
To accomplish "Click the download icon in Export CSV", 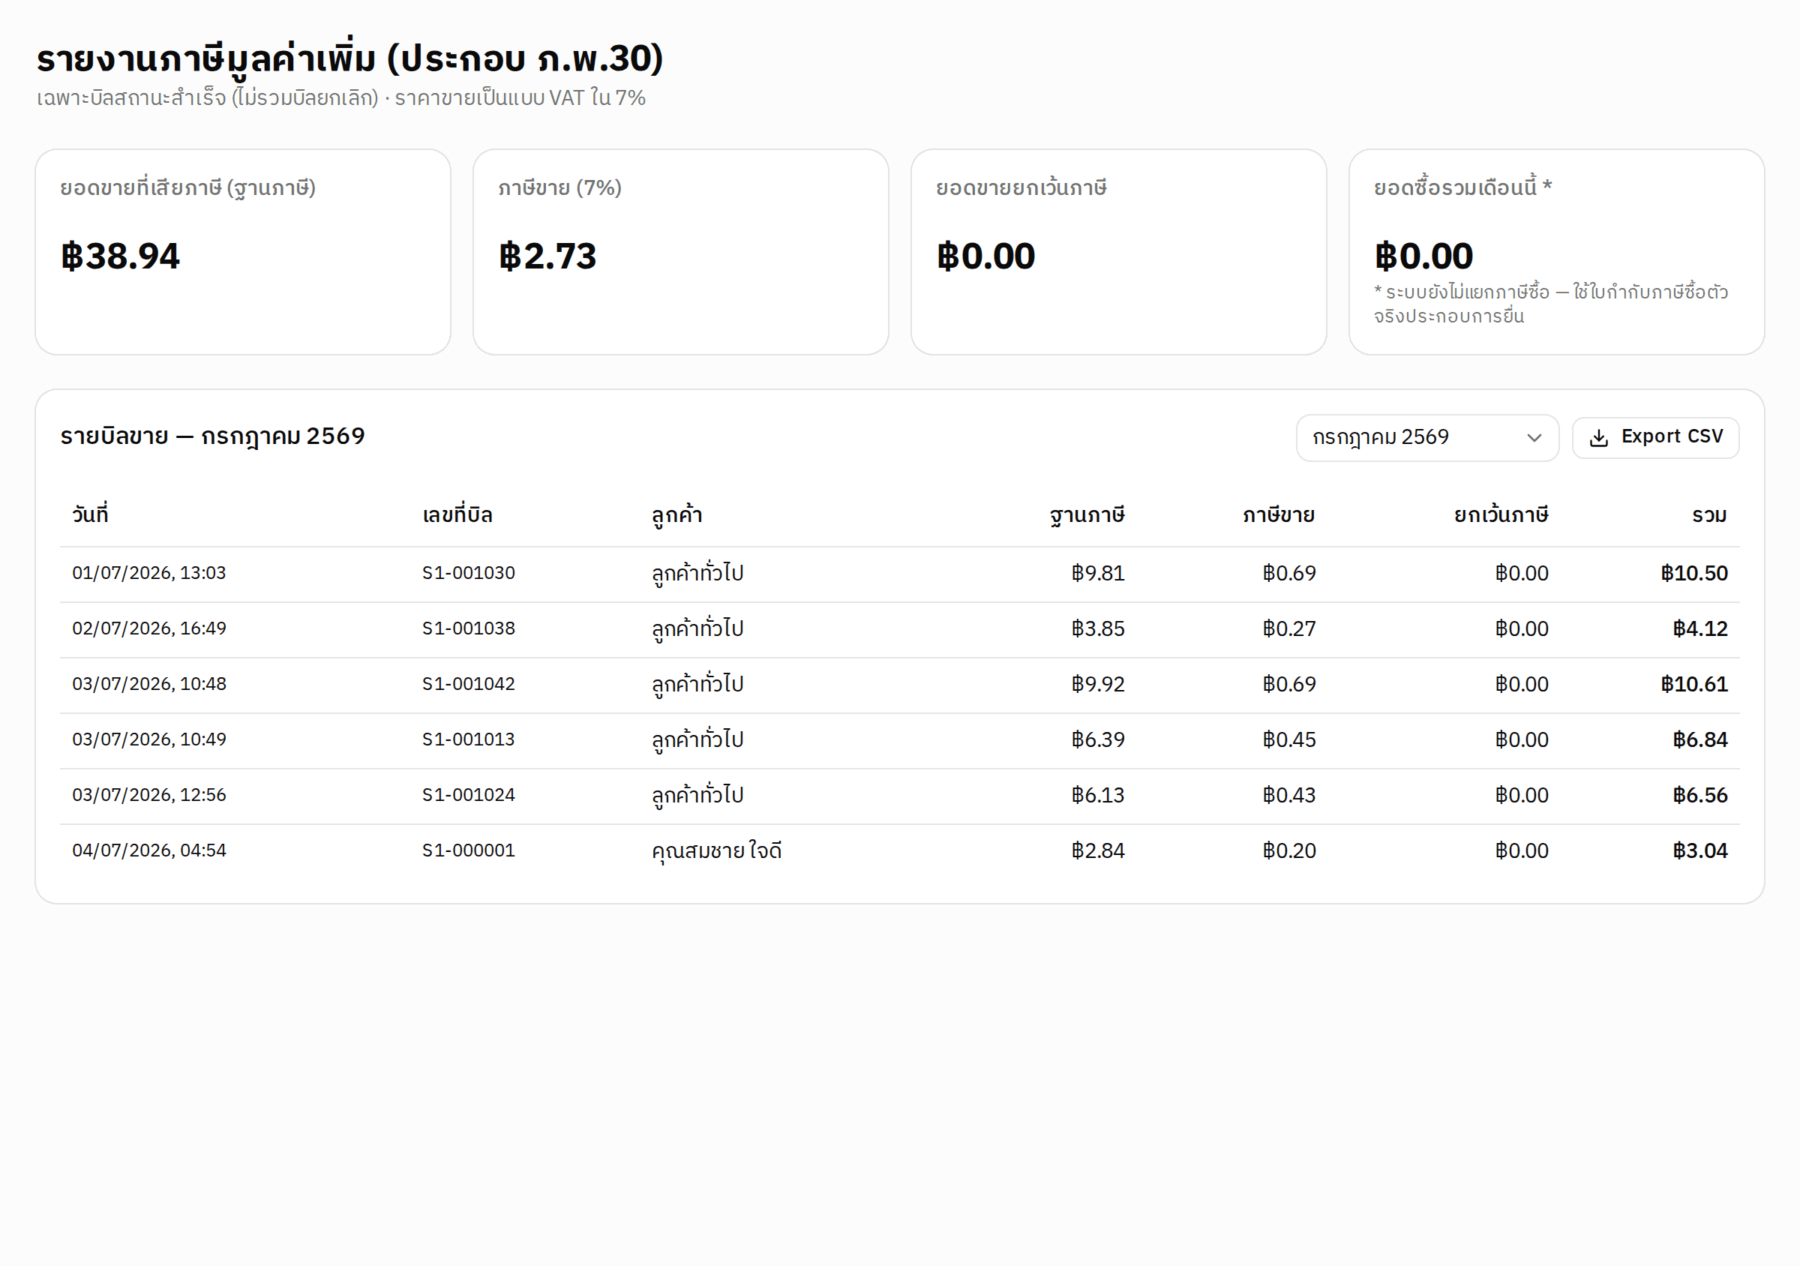I will [1598, 438].
